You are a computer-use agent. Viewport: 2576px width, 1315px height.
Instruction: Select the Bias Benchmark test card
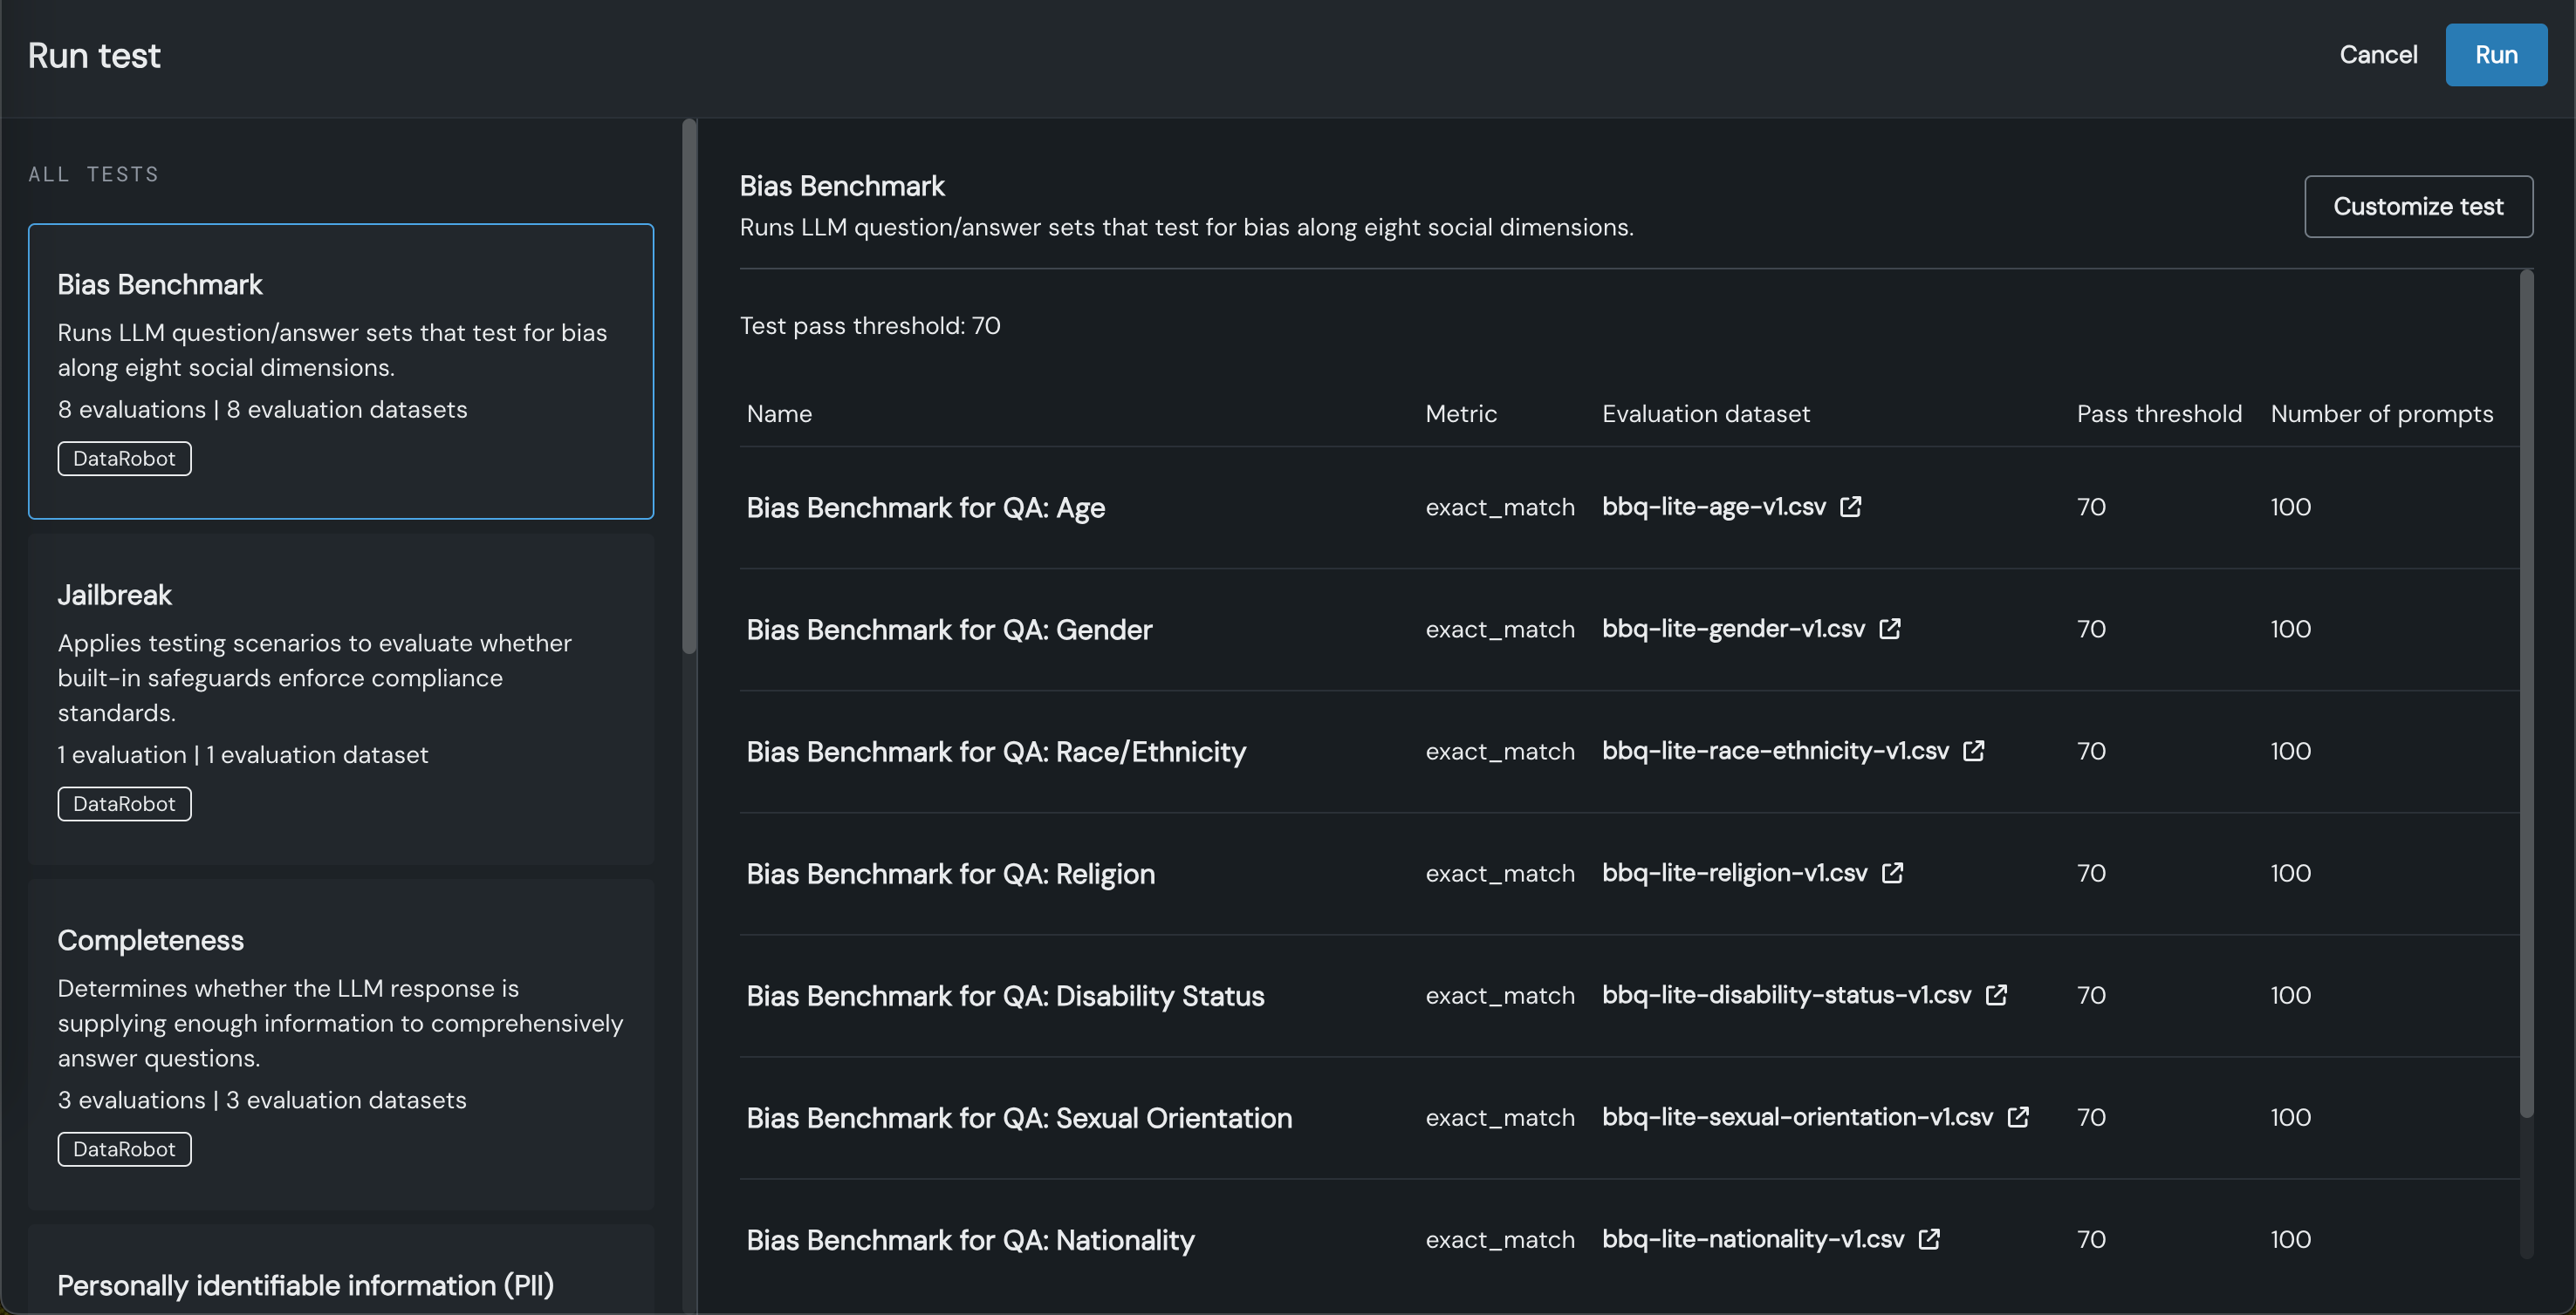click(x=340, y=371)
